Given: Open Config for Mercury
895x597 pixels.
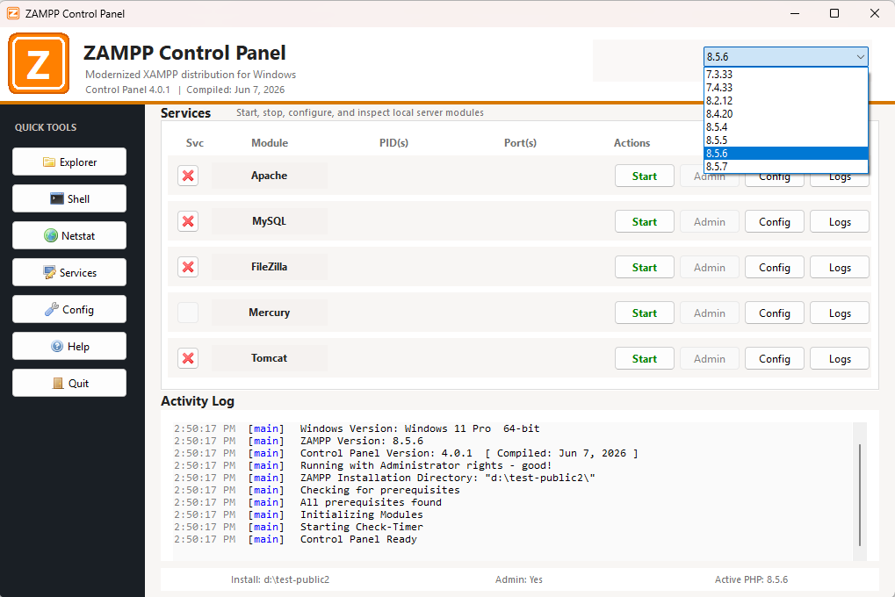Looking at the screenshot, I should pos(775,313).
